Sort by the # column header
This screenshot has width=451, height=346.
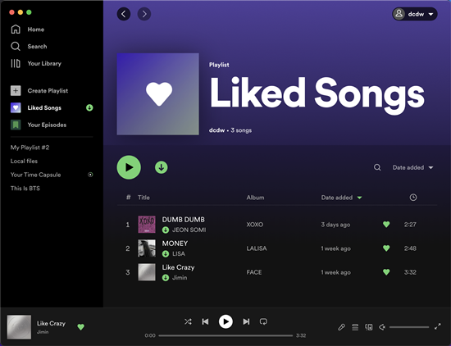(x=128, y=198)
